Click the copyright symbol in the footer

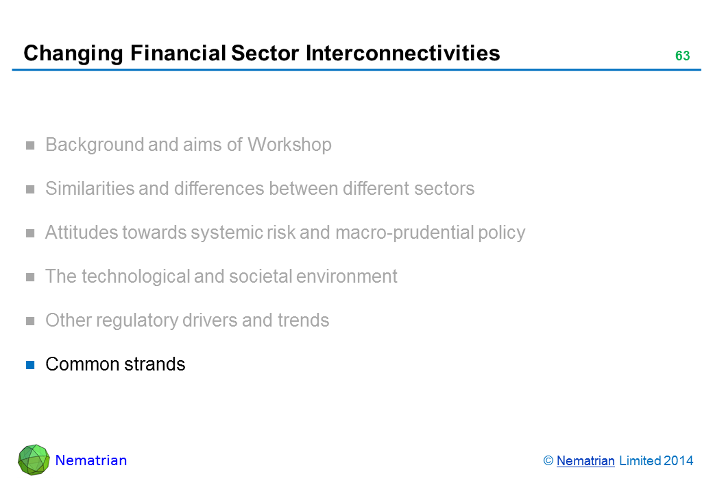coord(548,462)
